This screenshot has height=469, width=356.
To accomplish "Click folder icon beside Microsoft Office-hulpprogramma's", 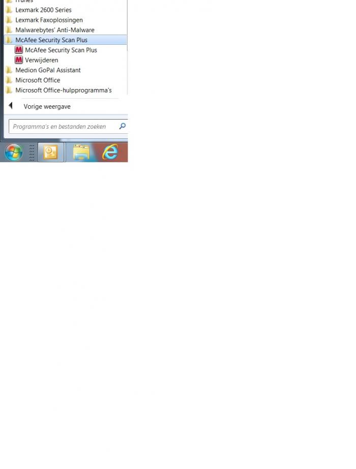I will point(9,90).
